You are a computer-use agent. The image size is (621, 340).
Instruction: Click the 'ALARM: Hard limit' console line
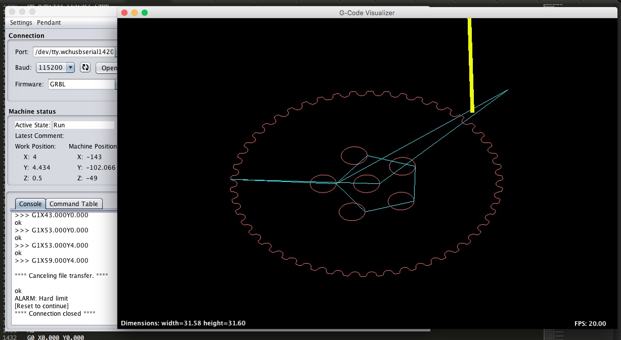coord(41,299)
